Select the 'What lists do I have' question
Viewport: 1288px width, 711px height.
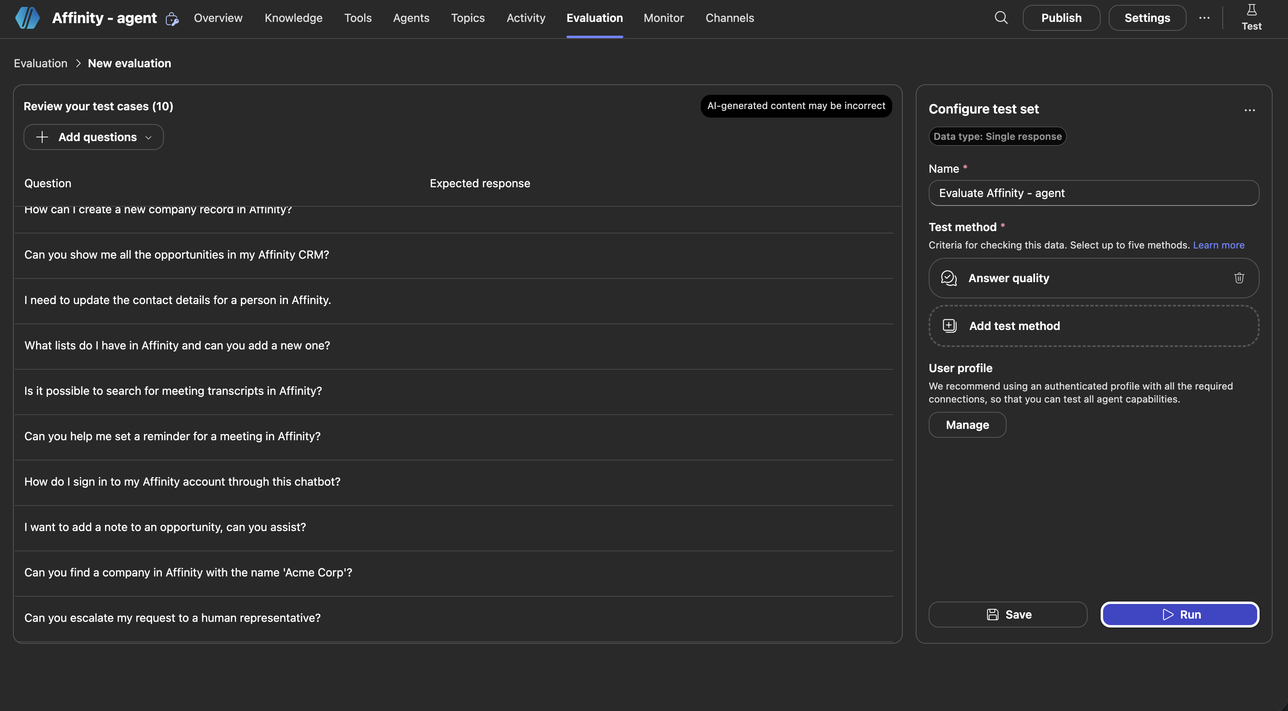click(x=453, y=346)
